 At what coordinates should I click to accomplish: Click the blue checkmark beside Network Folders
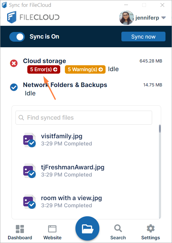14,87
